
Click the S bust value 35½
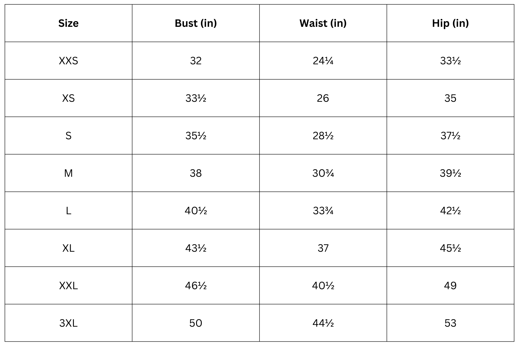pyautogui.click(x=196, y=136)
